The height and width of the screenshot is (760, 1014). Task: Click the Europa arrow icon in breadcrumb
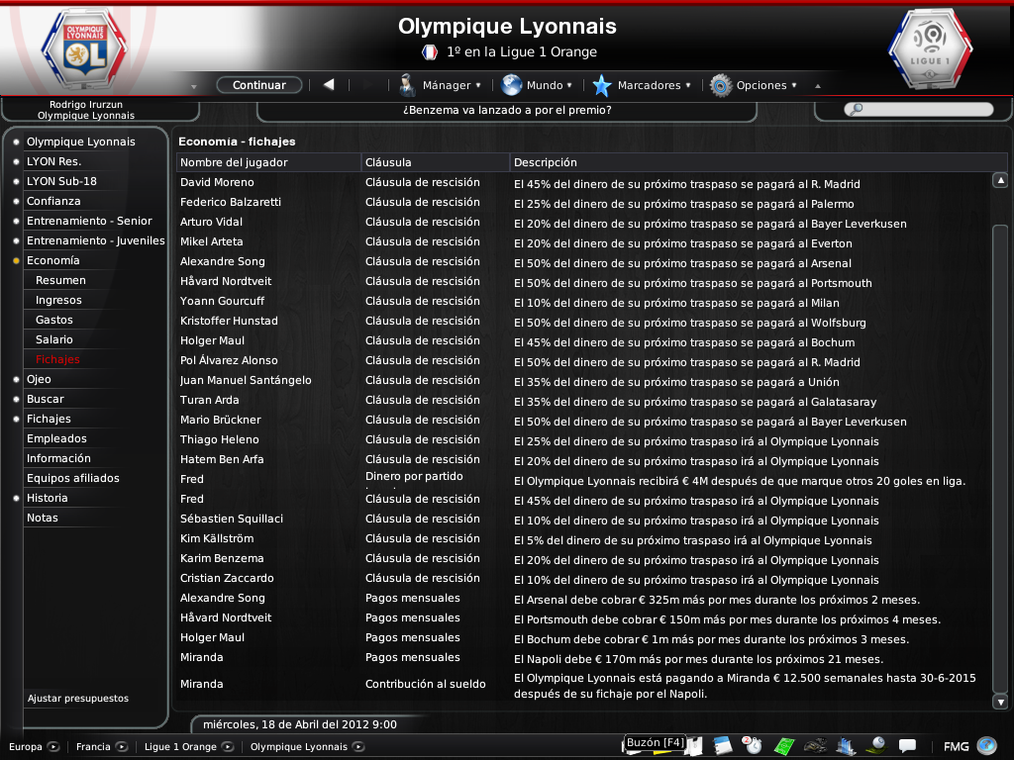(53, 746)
